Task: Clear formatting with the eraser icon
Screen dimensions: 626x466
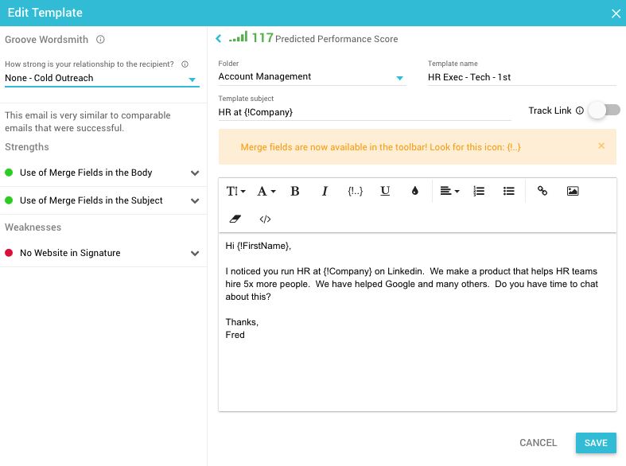Action: [235, 219]
